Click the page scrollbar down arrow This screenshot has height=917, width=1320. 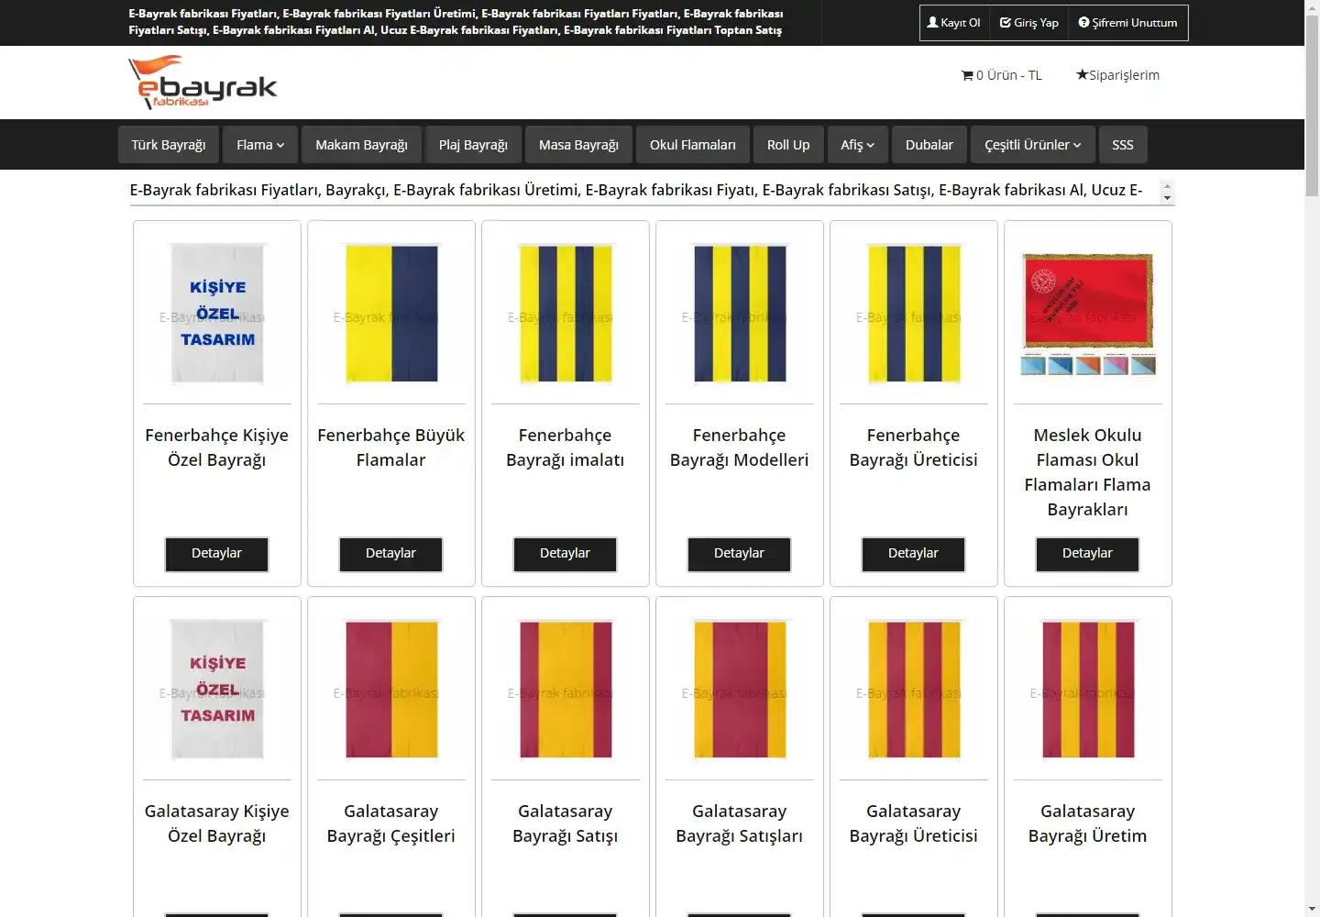1312,909
